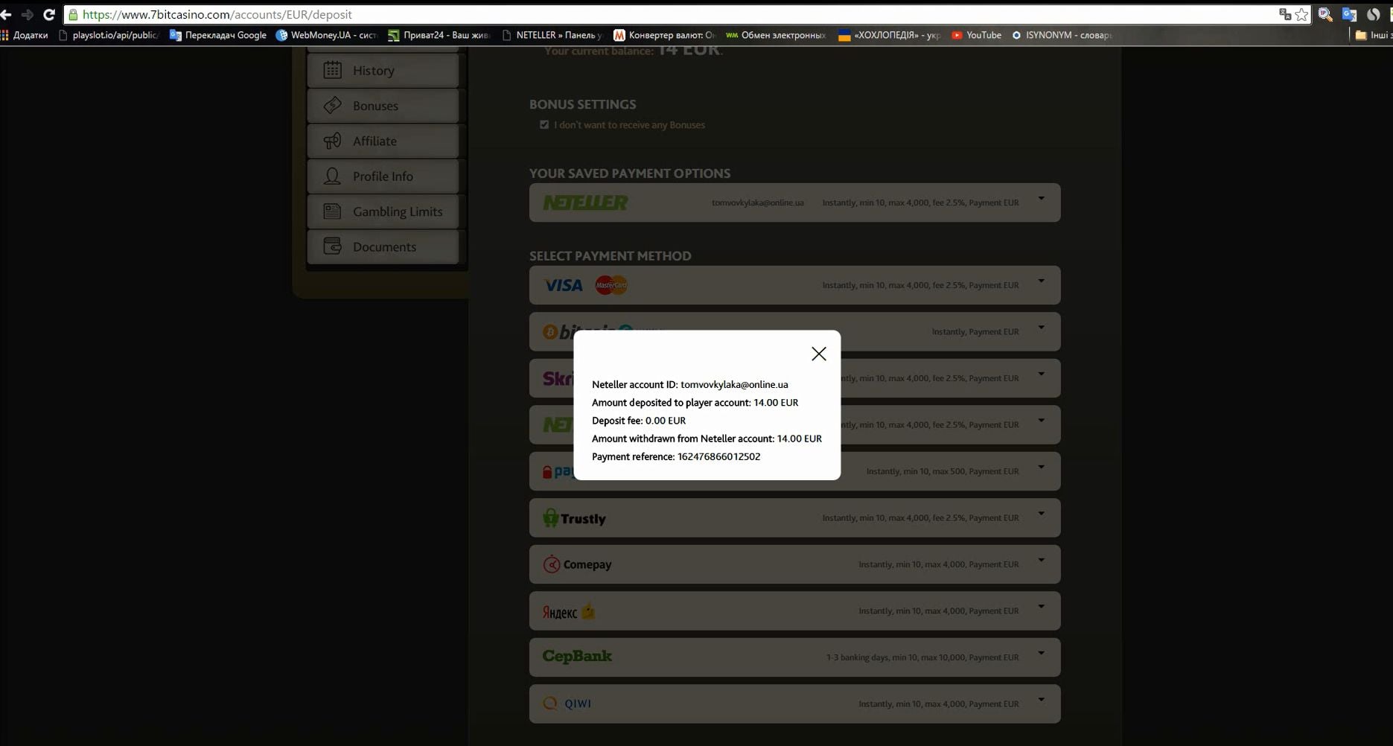
Task: Open Bonuses in the account sidebar
Action: pyautogui.click(x=383, y=106)
